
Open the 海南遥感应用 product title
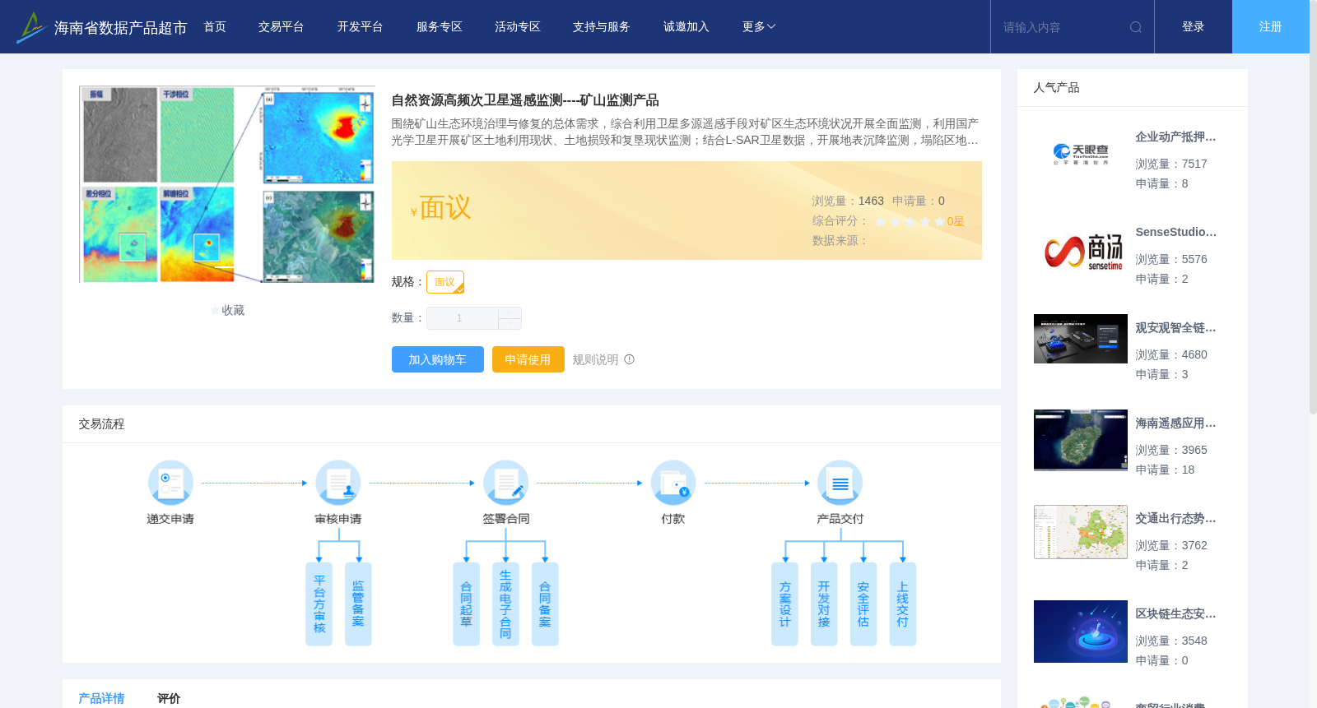[x=1175, y=423]
